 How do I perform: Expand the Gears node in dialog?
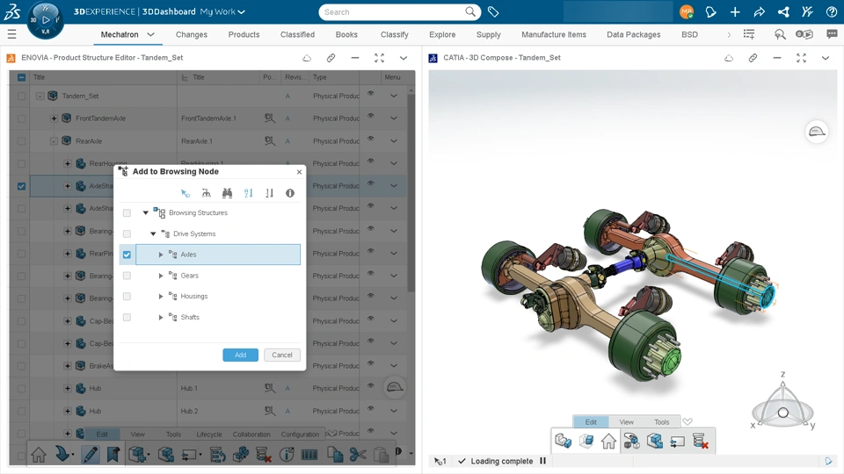click(x=160, y=276)
